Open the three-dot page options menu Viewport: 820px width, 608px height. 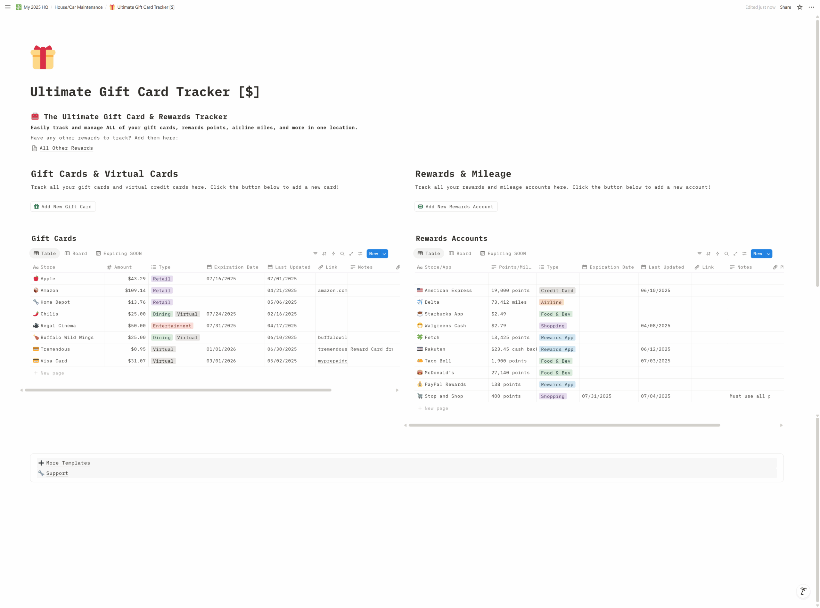tap(811, 7)
